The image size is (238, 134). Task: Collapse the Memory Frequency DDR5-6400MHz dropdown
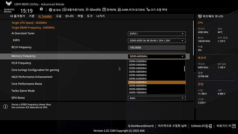157,56
